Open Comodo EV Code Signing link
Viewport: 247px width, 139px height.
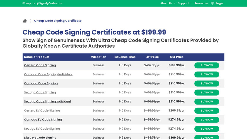(x=43, y=120)
